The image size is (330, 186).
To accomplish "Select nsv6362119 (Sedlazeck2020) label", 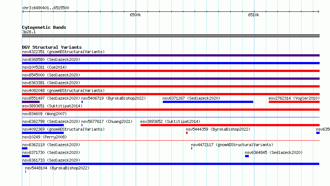I will (x=51, y=145).
